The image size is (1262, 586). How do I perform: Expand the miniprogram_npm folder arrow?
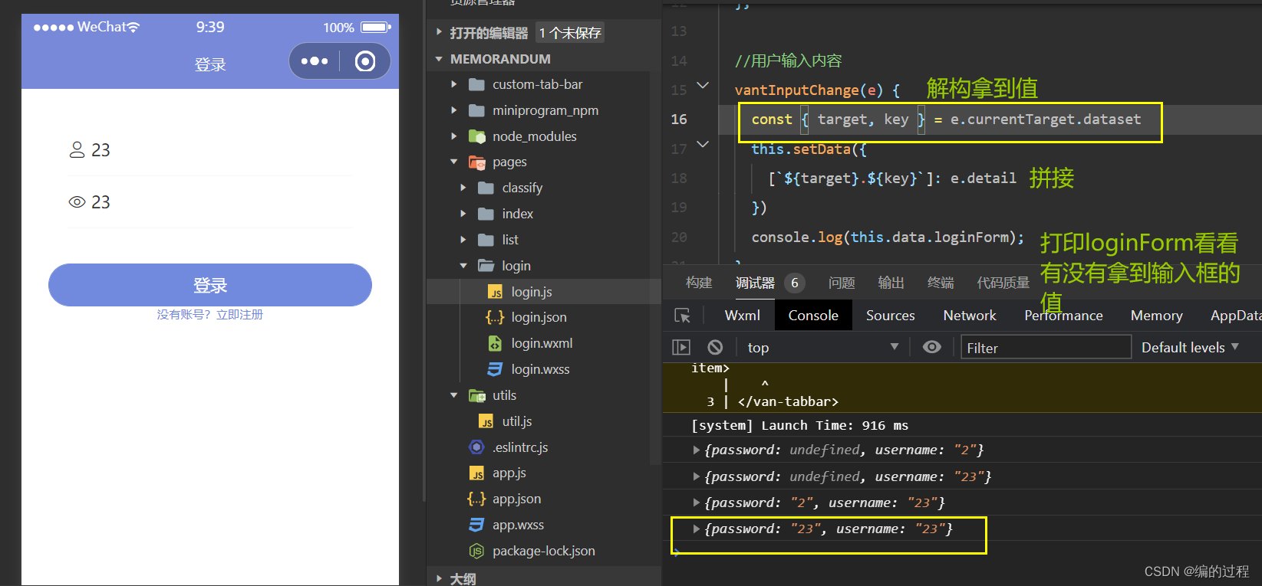(454, 110)
